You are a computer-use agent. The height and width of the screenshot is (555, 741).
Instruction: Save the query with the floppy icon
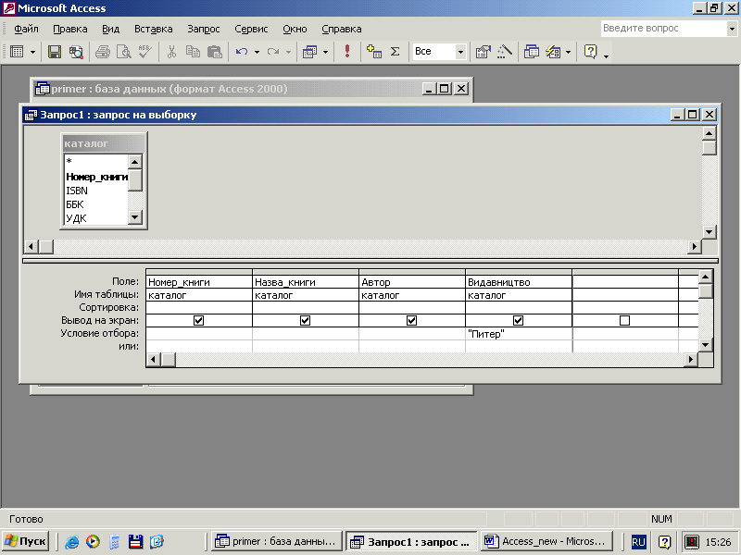55,52
